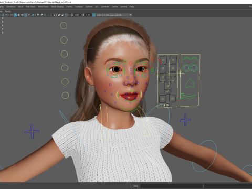
Task: Toggle textured display button
Action: [x=26, y=15]
